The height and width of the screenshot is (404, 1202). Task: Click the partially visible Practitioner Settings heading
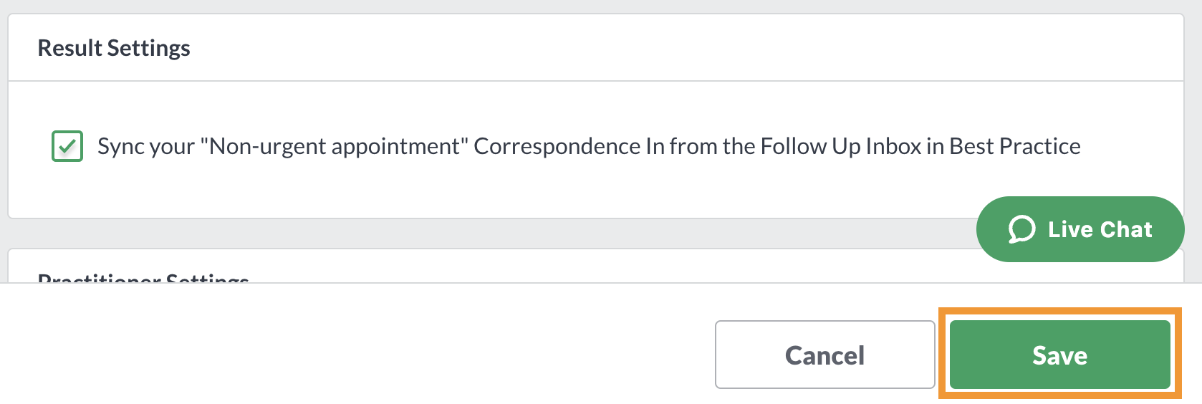(143, 277)
